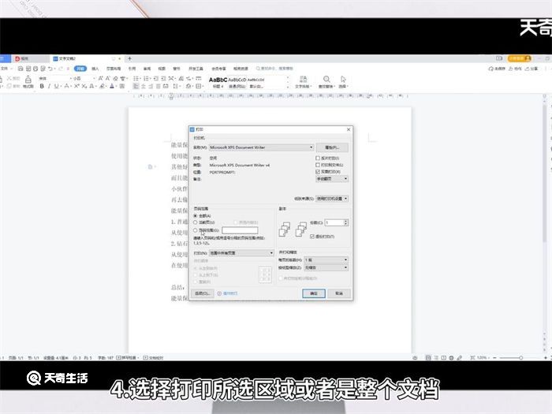Open the font name dropdown in ribbon
Screen dimensions: 552x414
pos(55,78)
